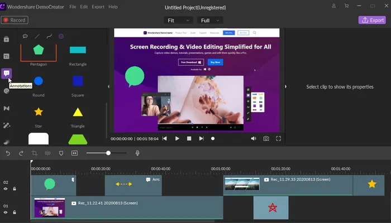Open the Export menu

point(98,7)
